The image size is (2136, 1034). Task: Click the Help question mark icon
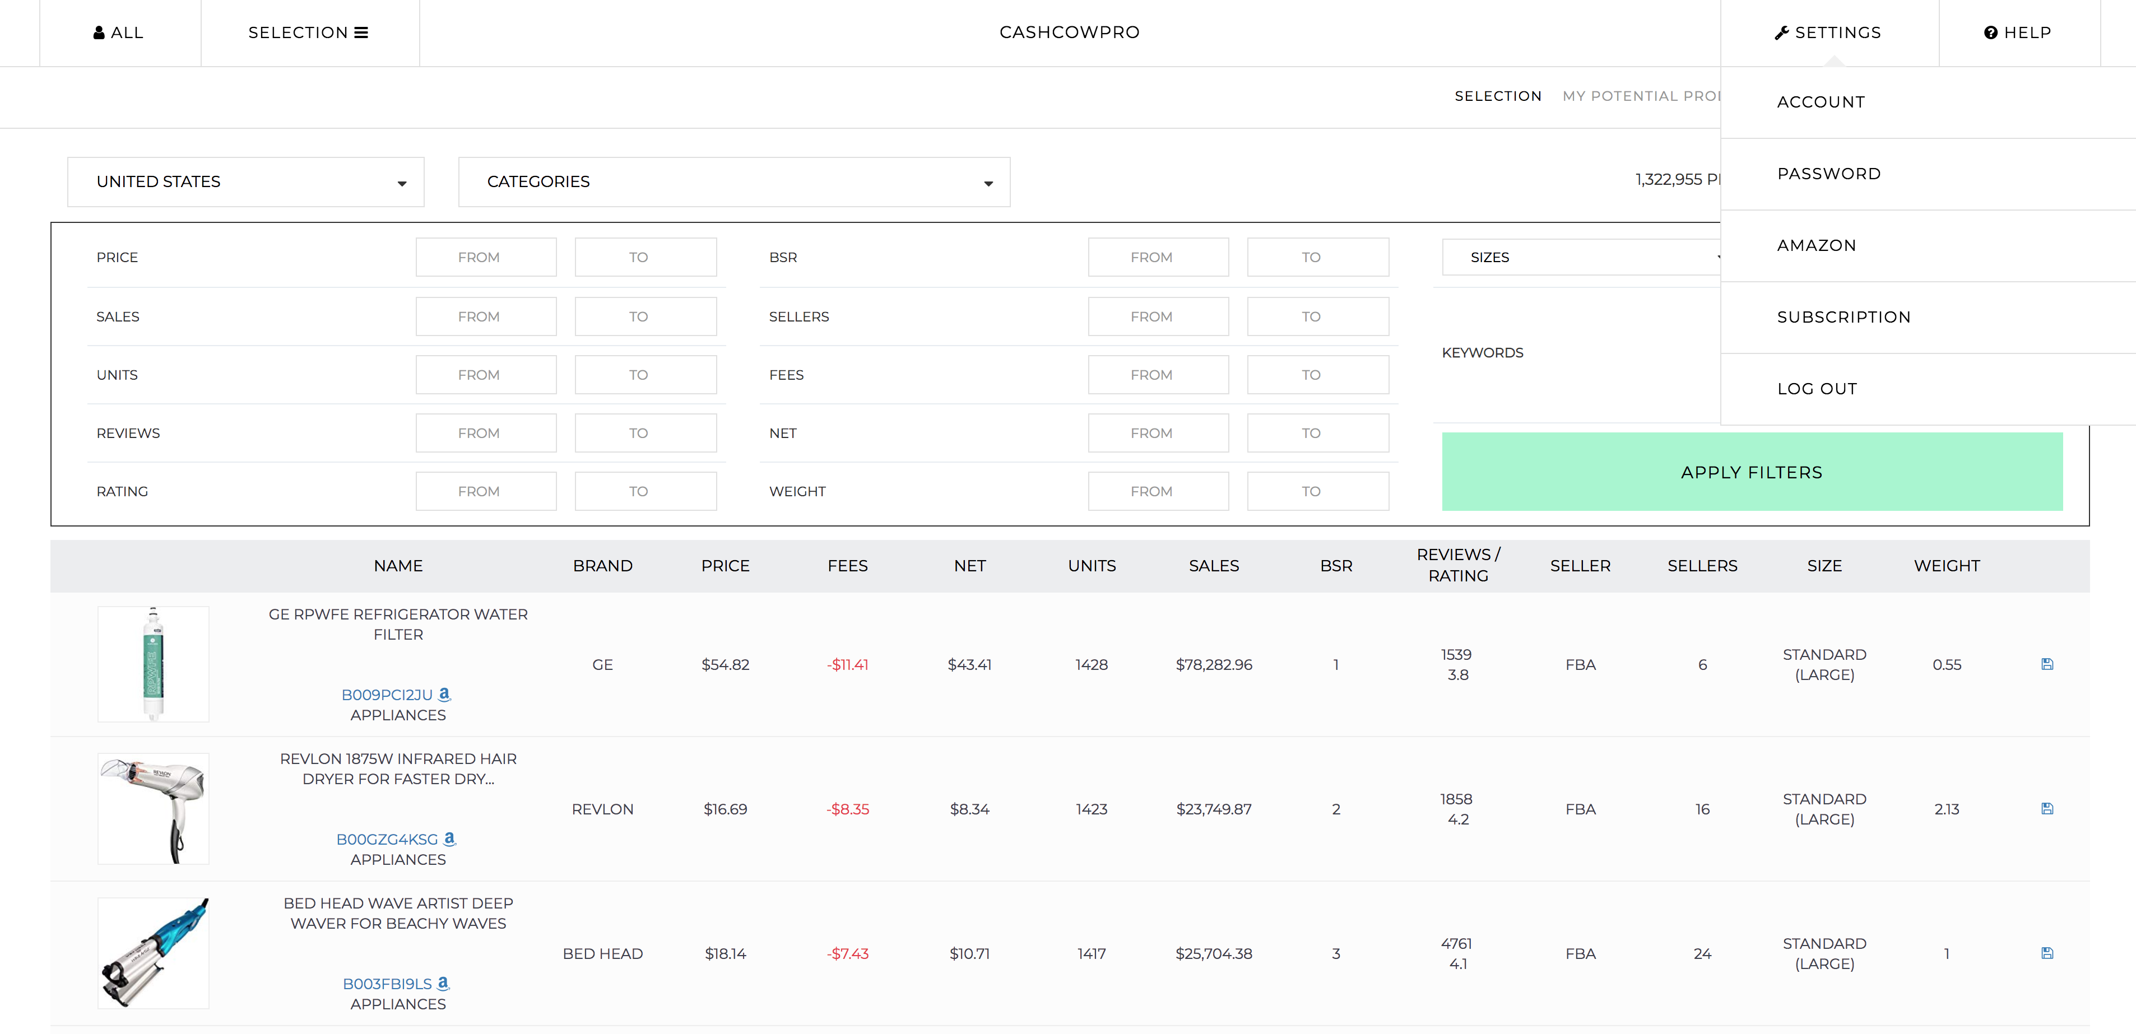coord(1990,32)
